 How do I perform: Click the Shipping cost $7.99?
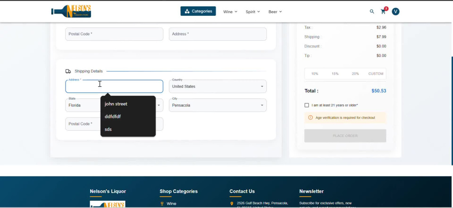click(381, 37)
